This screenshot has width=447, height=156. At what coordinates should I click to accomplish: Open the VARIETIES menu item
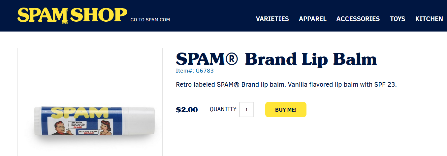pos(272,19)
